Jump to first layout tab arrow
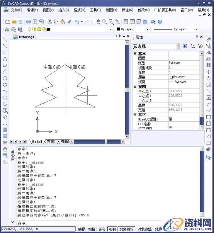Image resolution: width=214 pixels, height=233 pixels. click(11, 141)
